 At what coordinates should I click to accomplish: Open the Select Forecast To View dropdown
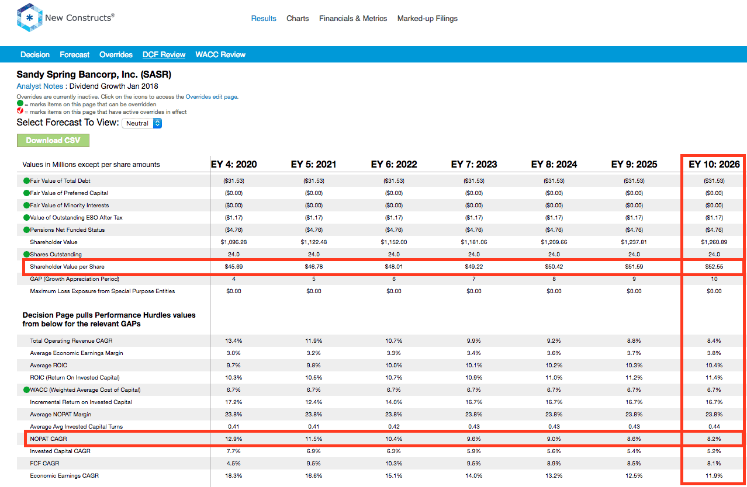click(x=141, y=123)
